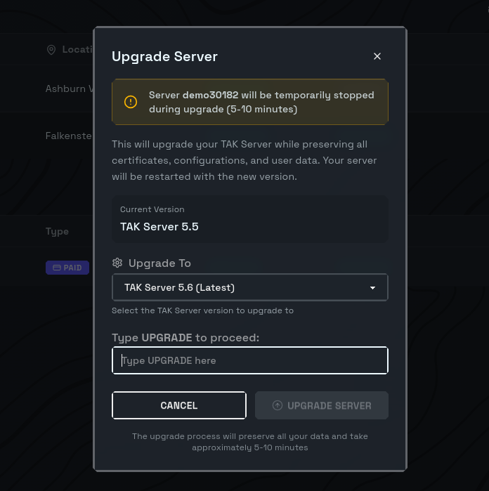Click the Upgrade Server dialog title

click(164, 57)
